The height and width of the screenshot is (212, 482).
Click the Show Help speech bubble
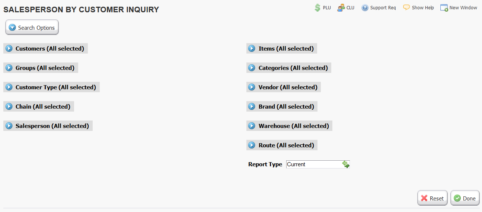[x=406, y=7]
